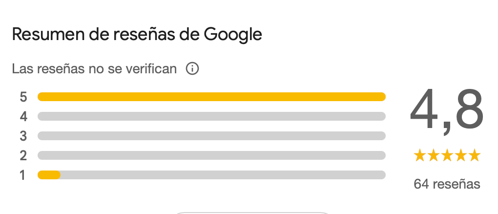498x214 pixels.
Task: Click the info icon beside unverified reviews notice
Action: (192, 69)
